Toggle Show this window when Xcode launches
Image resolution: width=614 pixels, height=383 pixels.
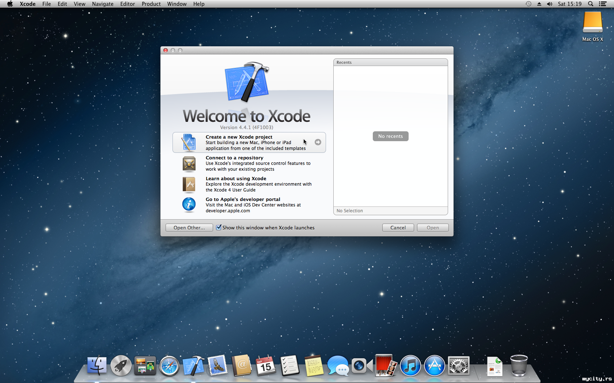pos(219,227)
